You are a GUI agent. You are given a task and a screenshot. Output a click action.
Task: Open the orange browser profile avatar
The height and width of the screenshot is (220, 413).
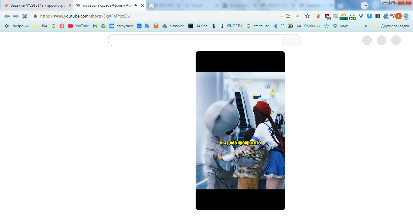(398, 16)
